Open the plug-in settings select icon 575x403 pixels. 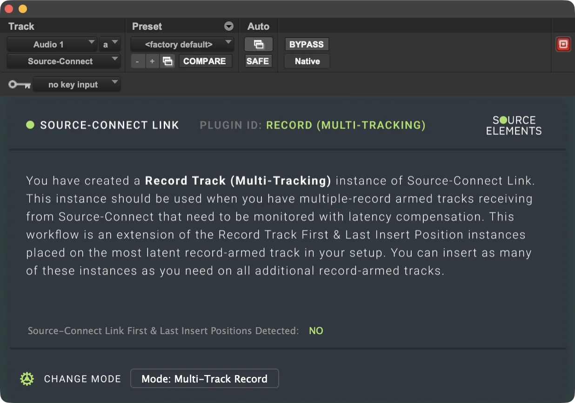(167, 61)
